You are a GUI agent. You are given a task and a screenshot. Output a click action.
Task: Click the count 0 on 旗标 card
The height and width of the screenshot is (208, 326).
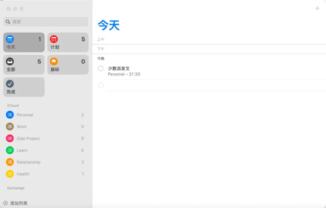[83, 61]
